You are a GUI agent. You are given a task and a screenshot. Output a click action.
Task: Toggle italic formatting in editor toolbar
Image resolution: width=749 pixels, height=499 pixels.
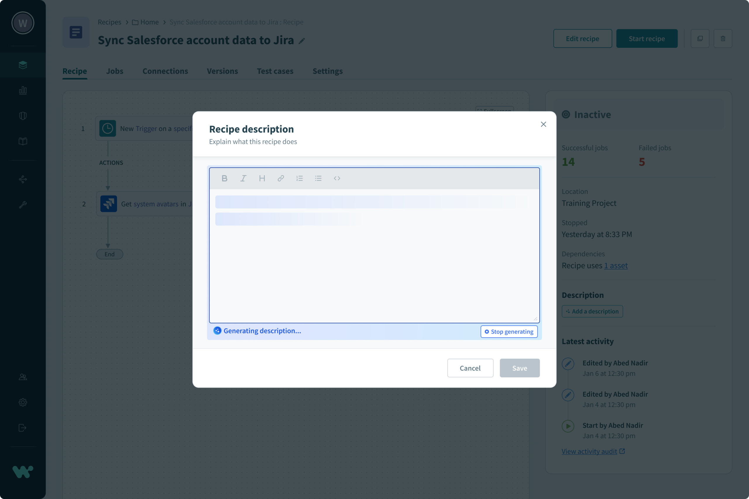pos(243,178)
